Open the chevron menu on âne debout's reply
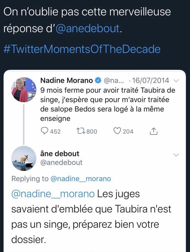Image resolution: width=190 pixels, height=252 pixels. (176, 155)
